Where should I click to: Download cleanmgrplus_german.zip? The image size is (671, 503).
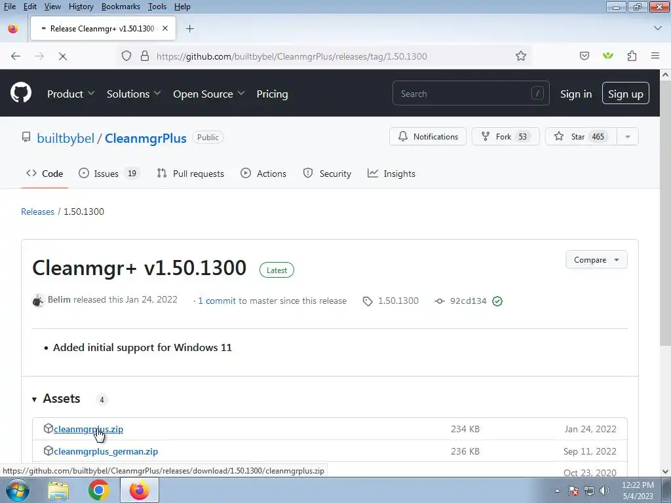tap(105, 451)
